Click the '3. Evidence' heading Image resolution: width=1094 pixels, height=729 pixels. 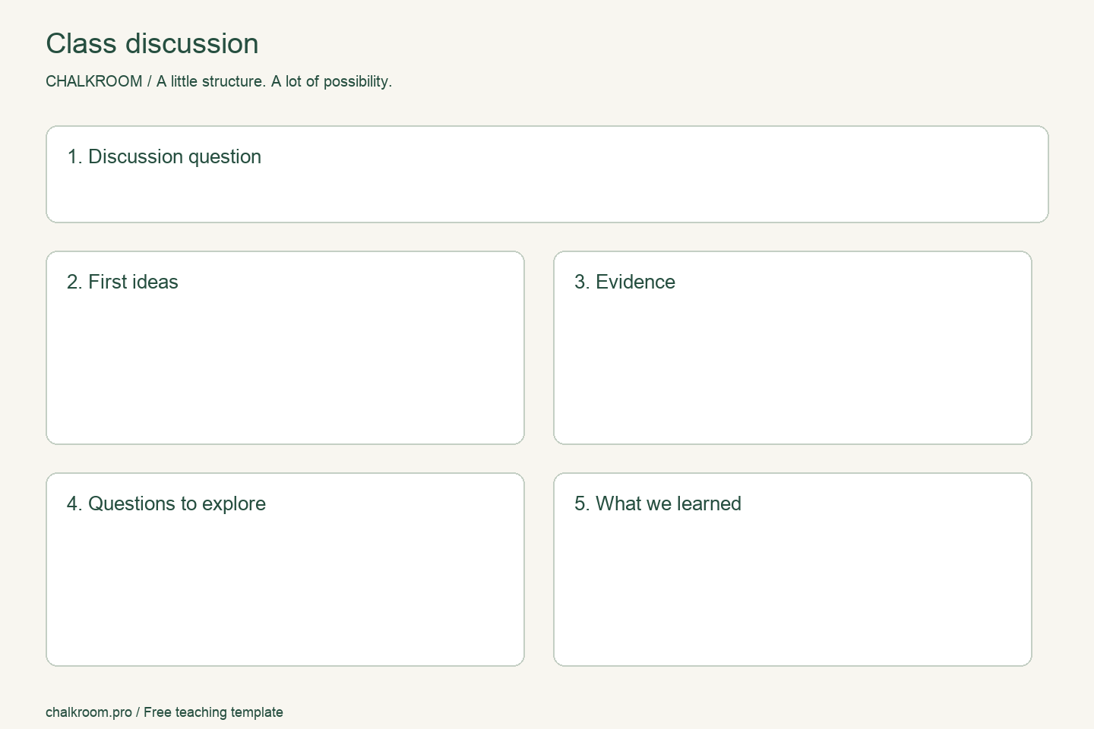pyautogui.click(x=624, y=282)
